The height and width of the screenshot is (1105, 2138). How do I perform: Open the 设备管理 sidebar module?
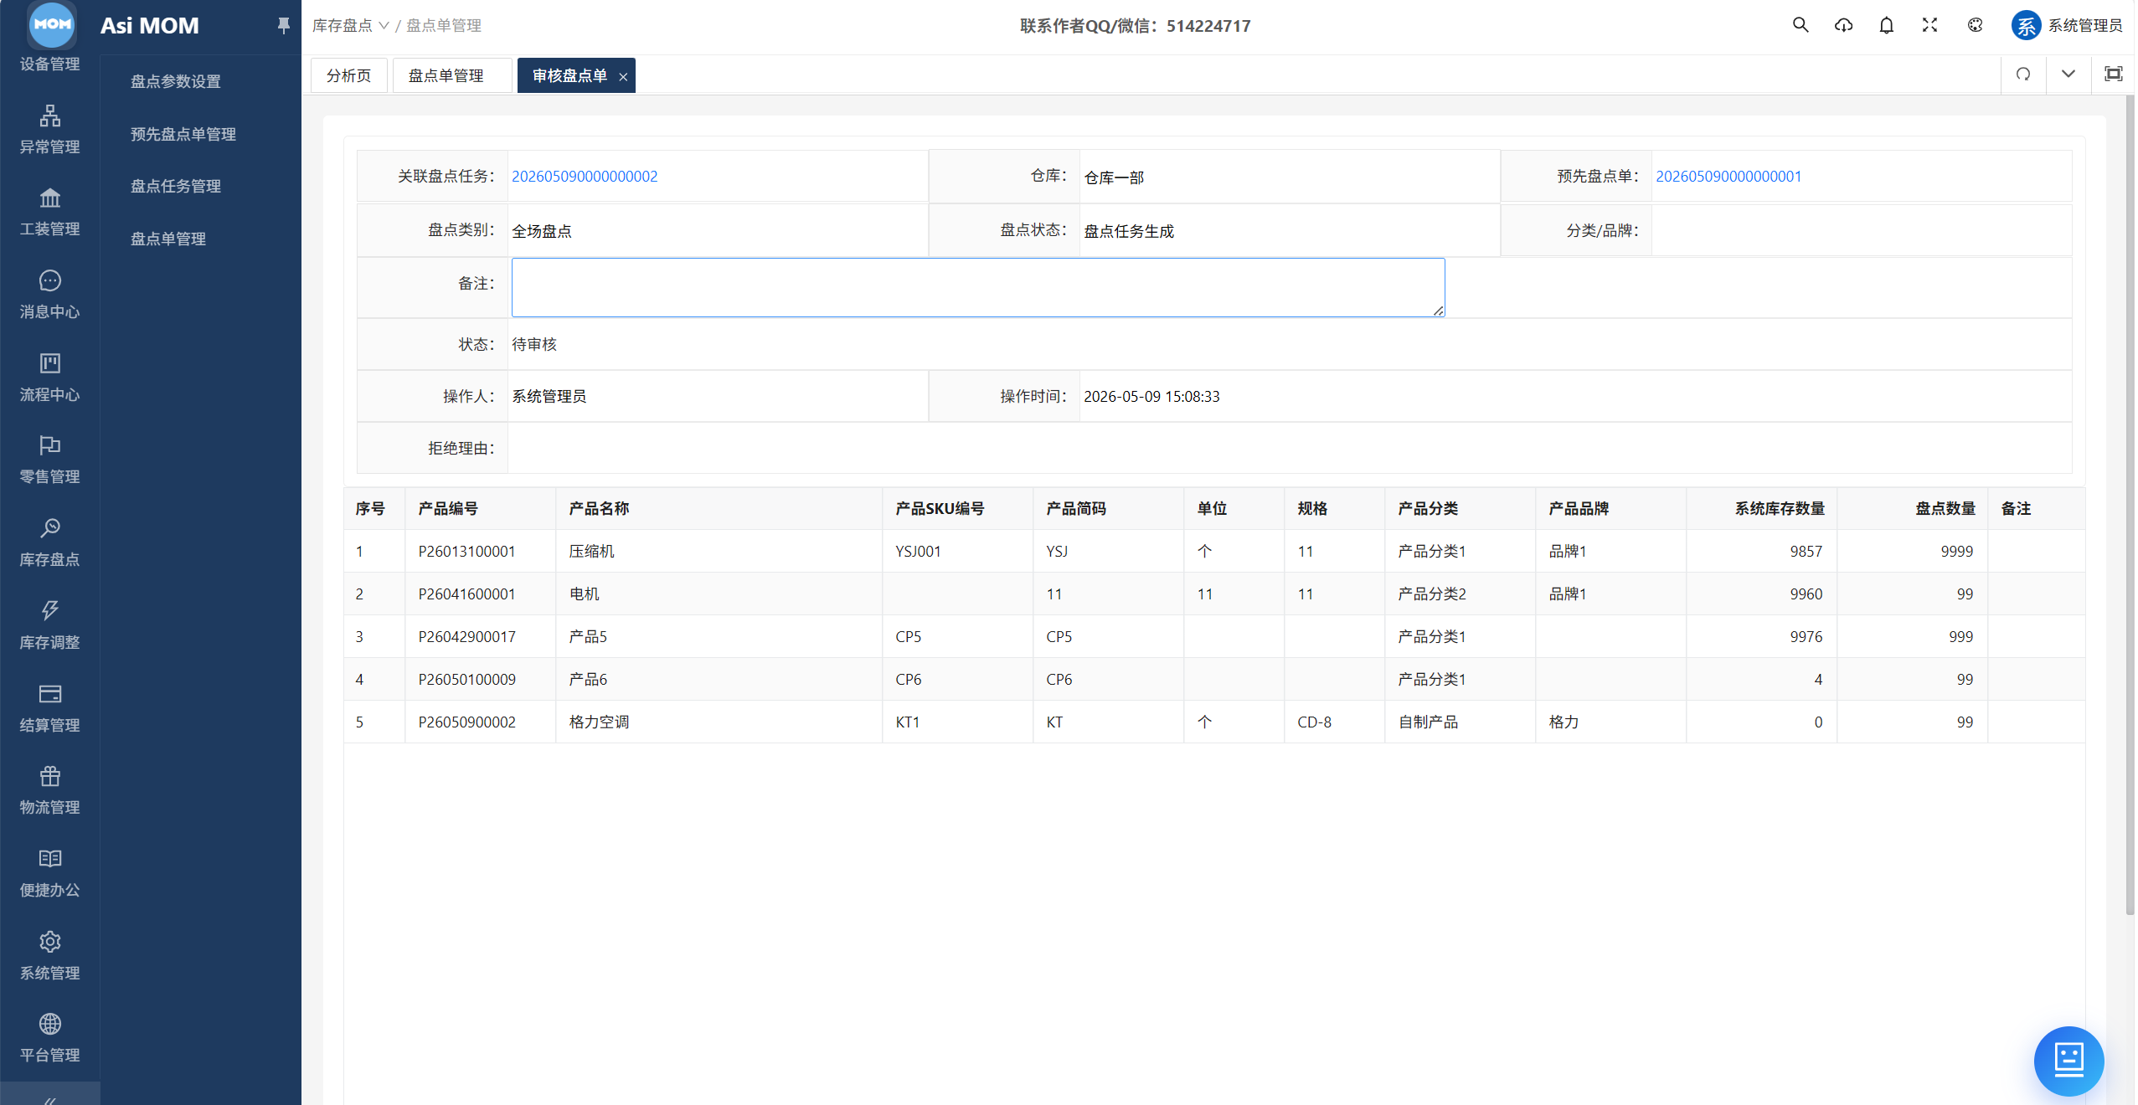[x=49, y=64]
